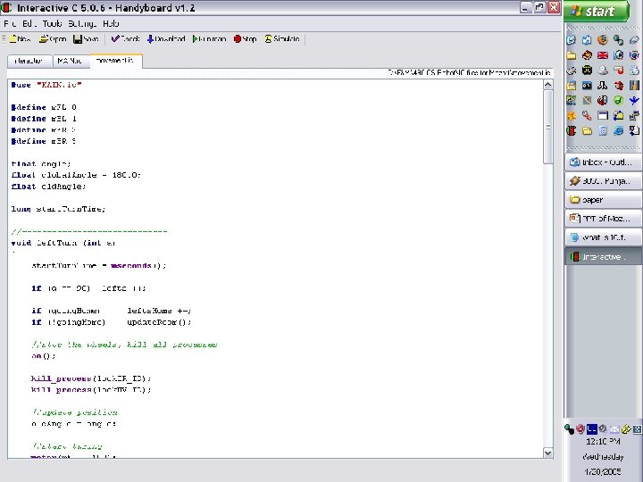This screenshot has height=482, width=643.
Task: Open the Windows start button
Action: 597,11
